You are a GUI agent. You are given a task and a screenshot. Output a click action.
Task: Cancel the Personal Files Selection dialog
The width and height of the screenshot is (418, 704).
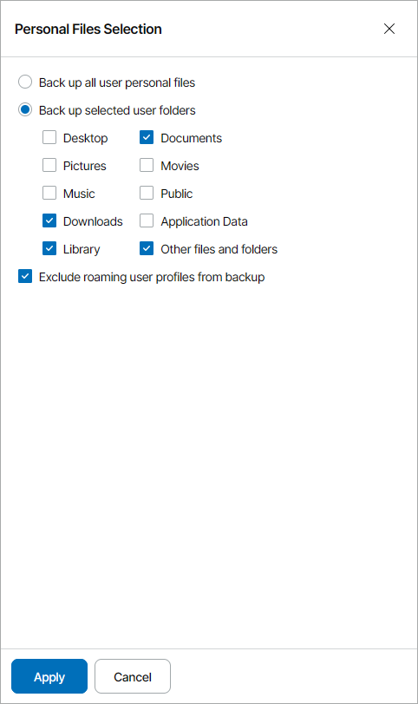(133, 676)
